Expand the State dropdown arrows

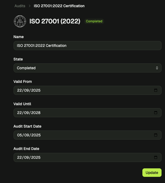157,68
